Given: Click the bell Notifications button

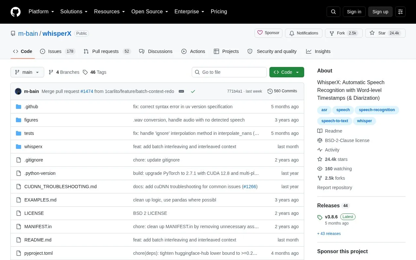Looking at the screenshot, I should point(304,33).
